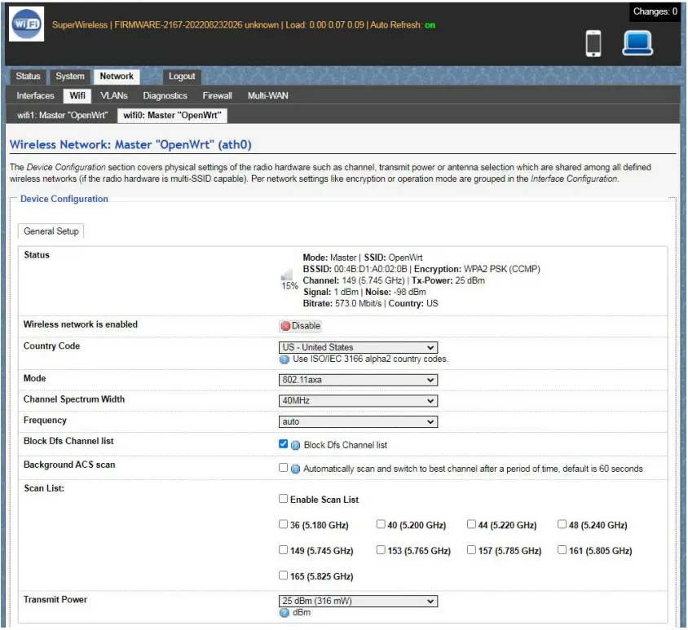Check the Enable Scan List box
This screenshot has width=688, height=630.
pyautogui.click(x=284, y=499)
